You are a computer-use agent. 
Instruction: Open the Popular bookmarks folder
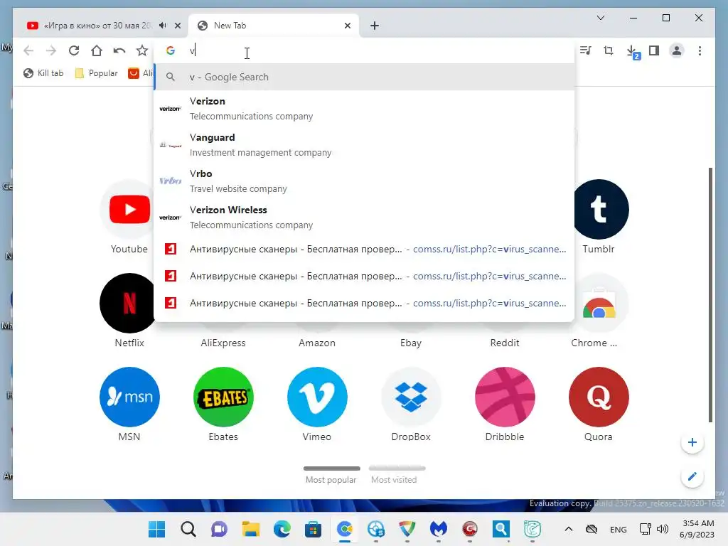97,73
